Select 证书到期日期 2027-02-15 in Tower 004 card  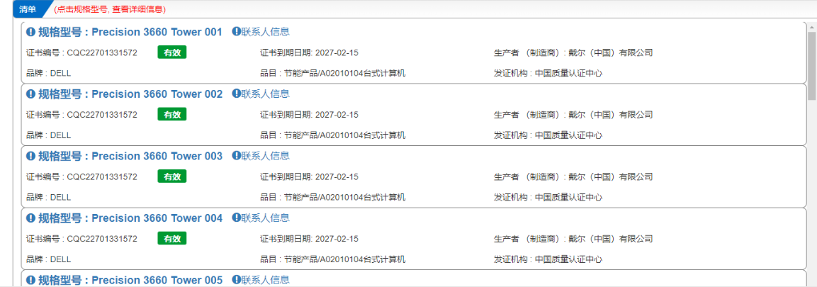click(309, 239)
